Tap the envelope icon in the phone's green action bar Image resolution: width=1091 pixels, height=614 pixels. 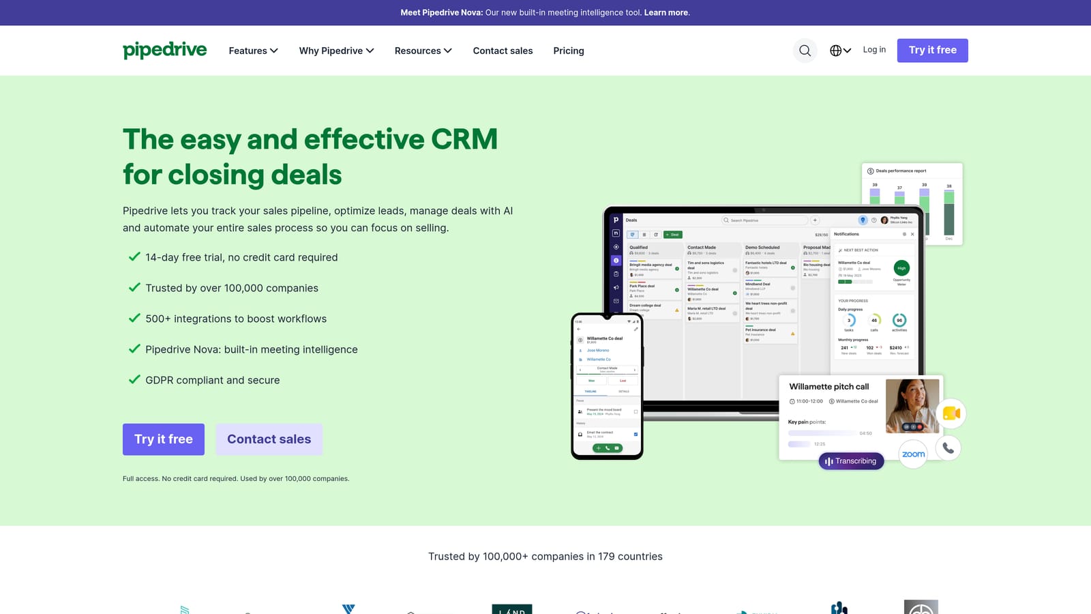617,448
